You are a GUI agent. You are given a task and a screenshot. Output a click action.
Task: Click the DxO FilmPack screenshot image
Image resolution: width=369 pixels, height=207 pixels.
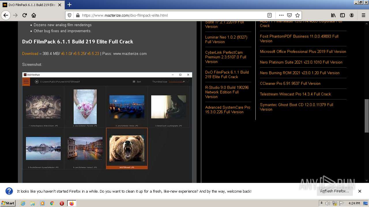[107, 127]
